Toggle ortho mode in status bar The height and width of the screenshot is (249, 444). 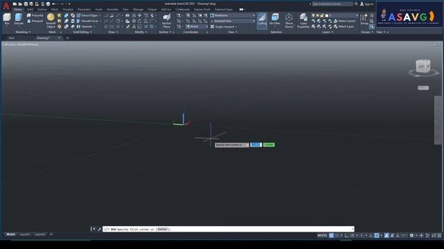pyautogui.click(x=347, y=235)
